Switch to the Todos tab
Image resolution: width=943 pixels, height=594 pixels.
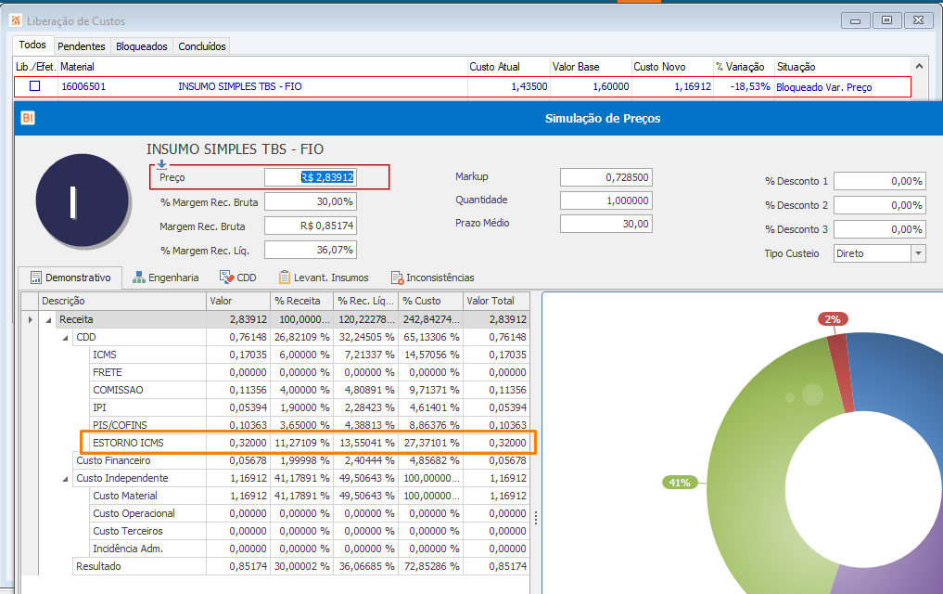(x=32, y=45)
